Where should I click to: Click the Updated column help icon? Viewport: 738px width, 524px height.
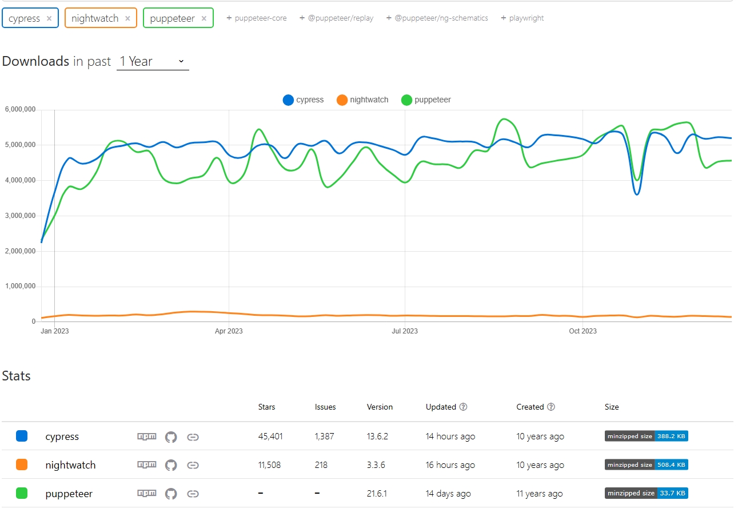click(464, 407)
